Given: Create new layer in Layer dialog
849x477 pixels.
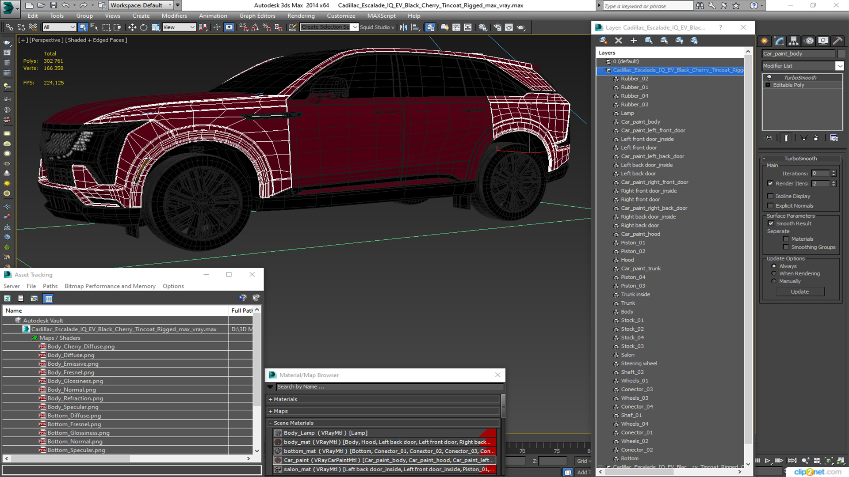Looking at the screenshot, I should click(x=603, y=40).
